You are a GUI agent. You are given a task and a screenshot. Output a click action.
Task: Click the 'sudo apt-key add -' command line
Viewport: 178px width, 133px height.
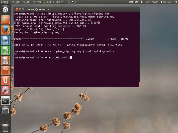pyautogui.click(x=64, y=51)
